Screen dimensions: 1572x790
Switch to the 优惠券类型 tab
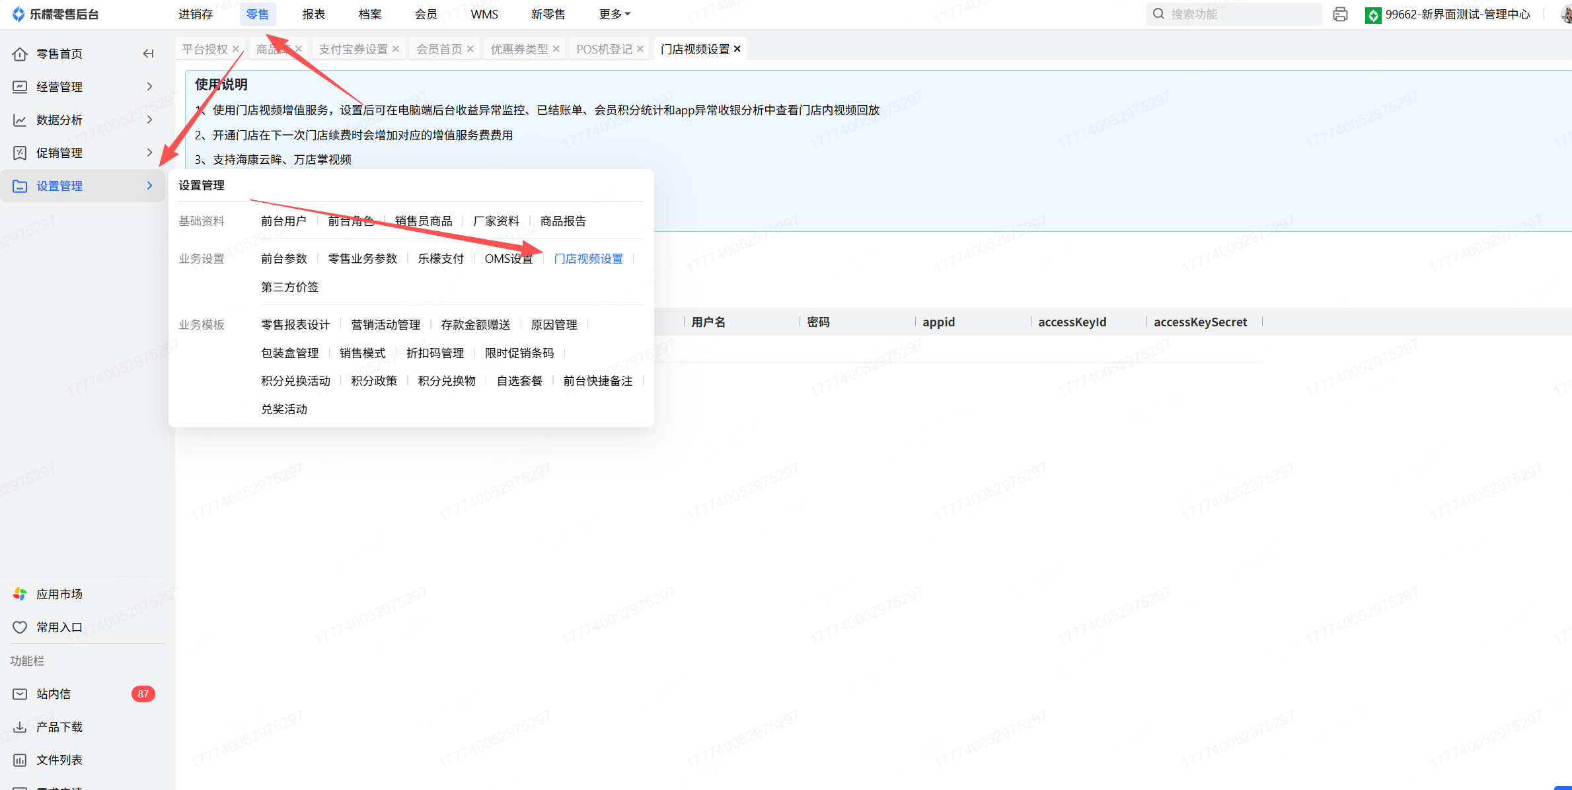(519, 49)
